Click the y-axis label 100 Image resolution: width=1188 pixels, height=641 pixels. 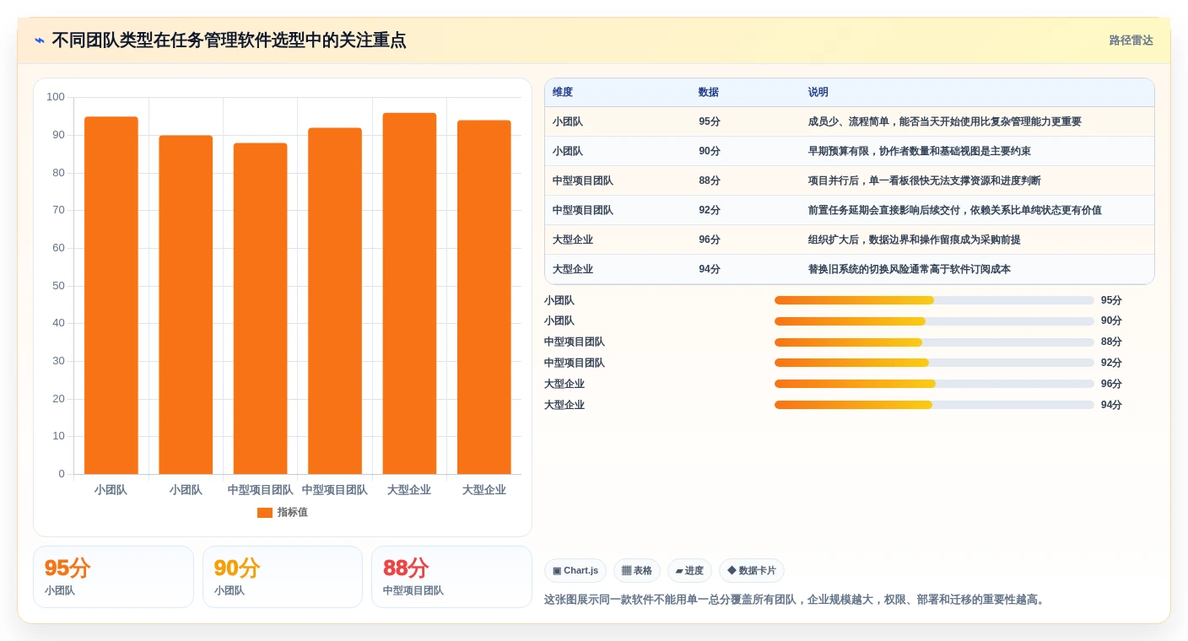click(56, 97)
